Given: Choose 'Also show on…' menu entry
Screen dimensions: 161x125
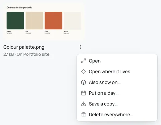Looking at the screenshot, I should pos(117,82).
